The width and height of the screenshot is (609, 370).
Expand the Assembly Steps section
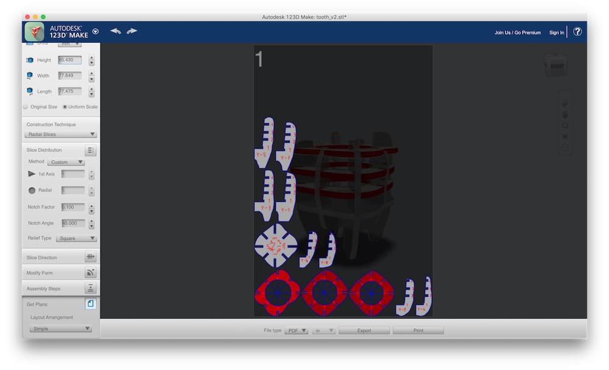pos(43,288)
